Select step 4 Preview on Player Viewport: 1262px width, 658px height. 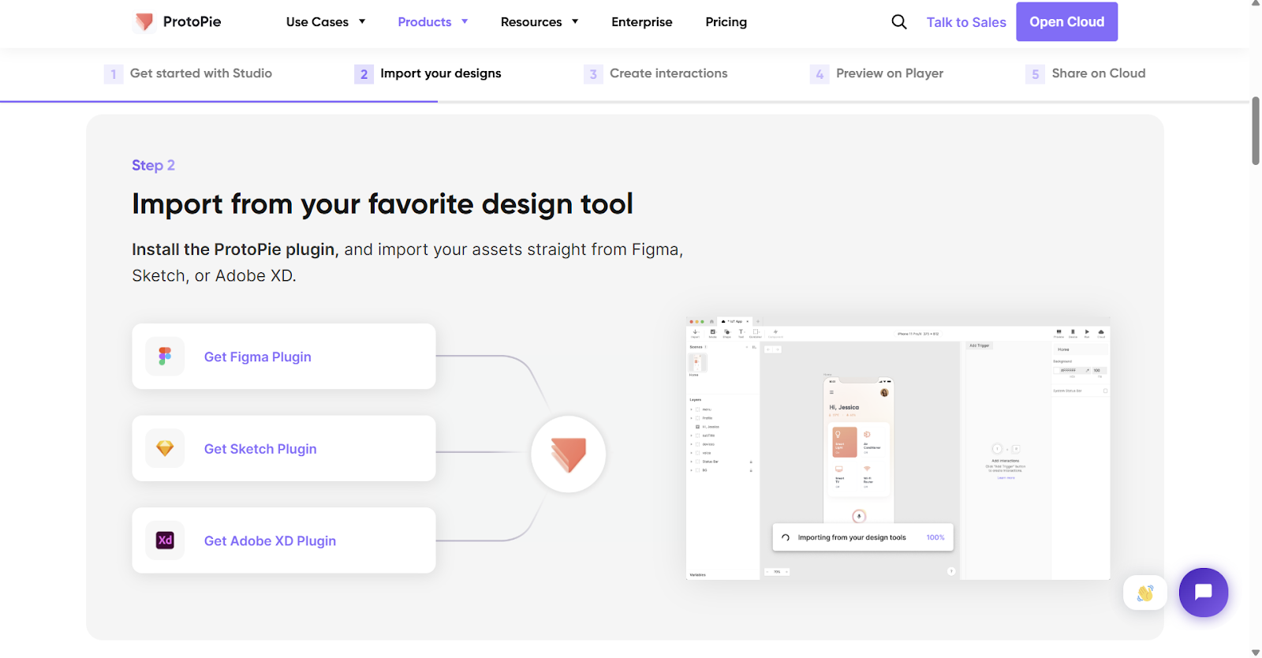889,73
